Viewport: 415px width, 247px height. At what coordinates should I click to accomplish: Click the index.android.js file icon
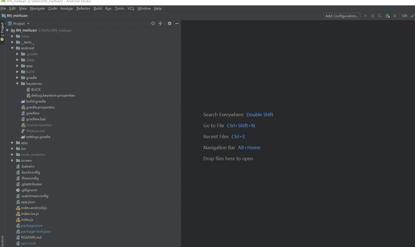(x=18, y=208)
